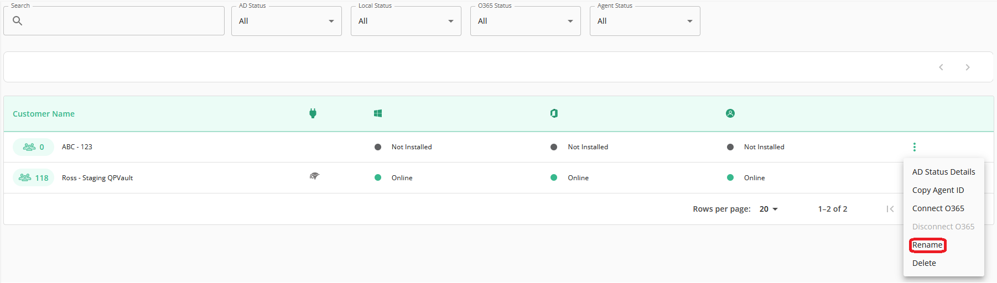Image resolution: width=997 pixels, height=283 pixels.
Task: Go to the first page of results
Action: pos(890,209)
